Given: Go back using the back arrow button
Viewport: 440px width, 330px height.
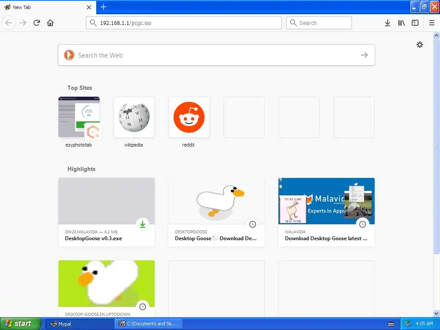Looking at the screenshot, I should [9, 23].
